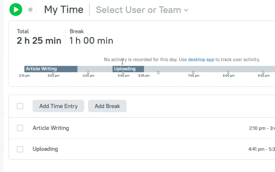Open the desktop app link
Viewport: 275px width, 172px height.
(x=201, y=60)
